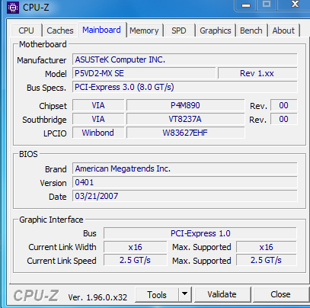
Task: Click the southbridge model VT8237A
Action: (x=185, y=119)
